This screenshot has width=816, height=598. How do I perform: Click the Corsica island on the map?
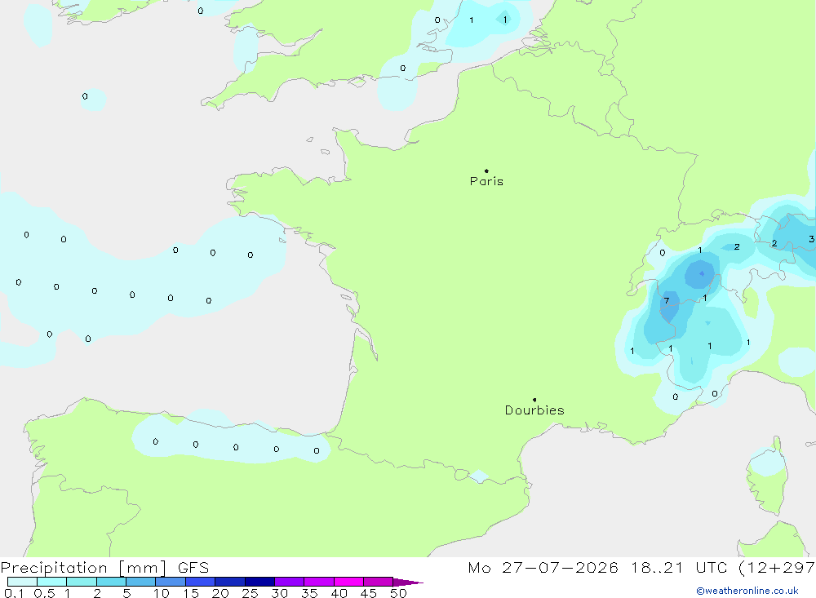point(768,476)
